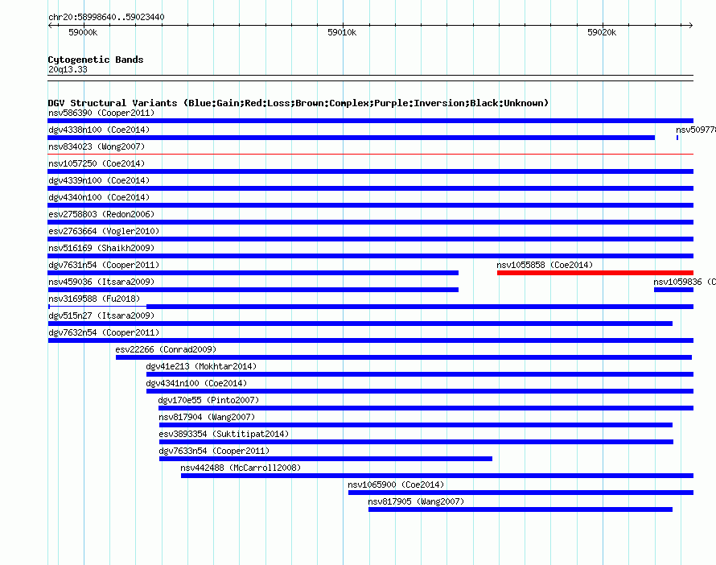Viewport: 716px width, 565px height.
Task: Select the nsv1059836 variant label
Action: [685, 282]
